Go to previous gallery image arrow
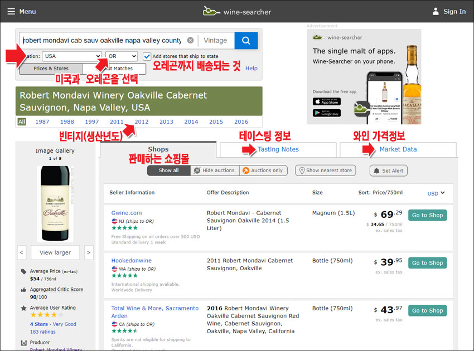The image size is (474, 351). click(21, 252)
